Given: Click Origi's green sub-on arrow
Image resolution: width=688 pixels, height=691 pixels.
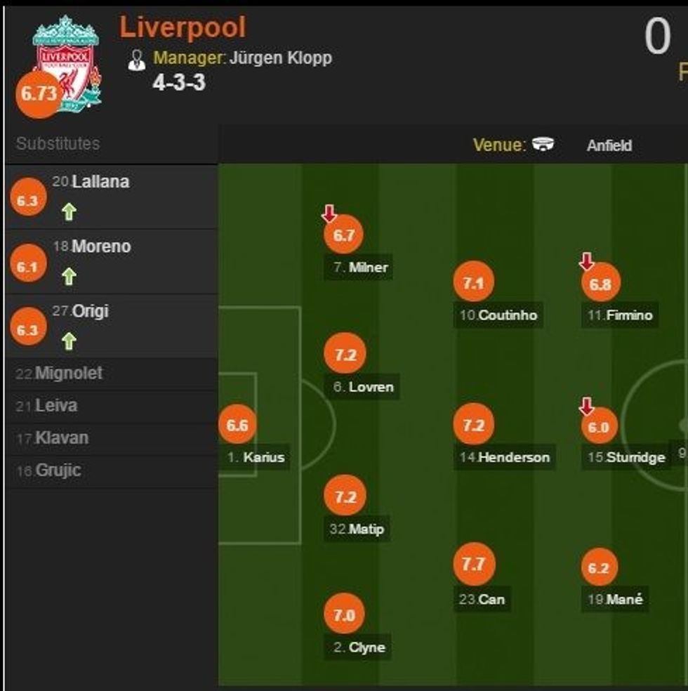Looking at the screenshot, I should pyautogui.click(x=68, y=341).
